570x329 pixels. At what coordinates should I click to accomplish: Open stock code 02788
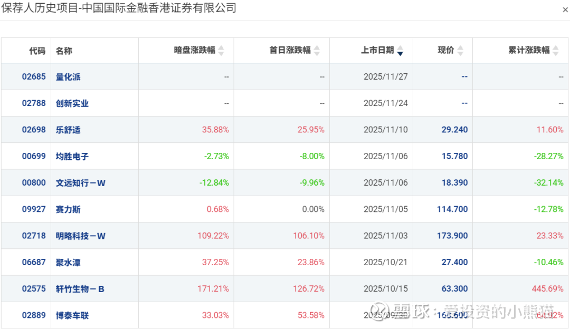coord(34,103)
